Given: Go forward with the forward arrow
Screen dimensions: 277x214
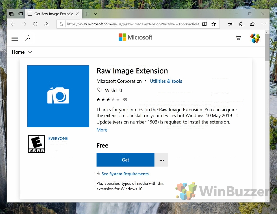Looking at the screenshot, I should click(x=24, y=24).
